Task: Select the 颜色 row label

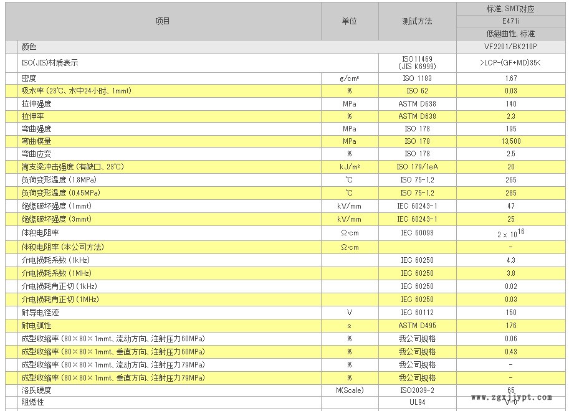Action: (x=29, y=47)
